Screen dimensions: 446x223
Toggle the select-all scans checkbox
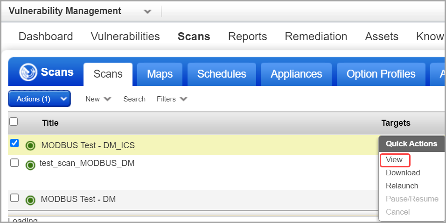[14, 122]
